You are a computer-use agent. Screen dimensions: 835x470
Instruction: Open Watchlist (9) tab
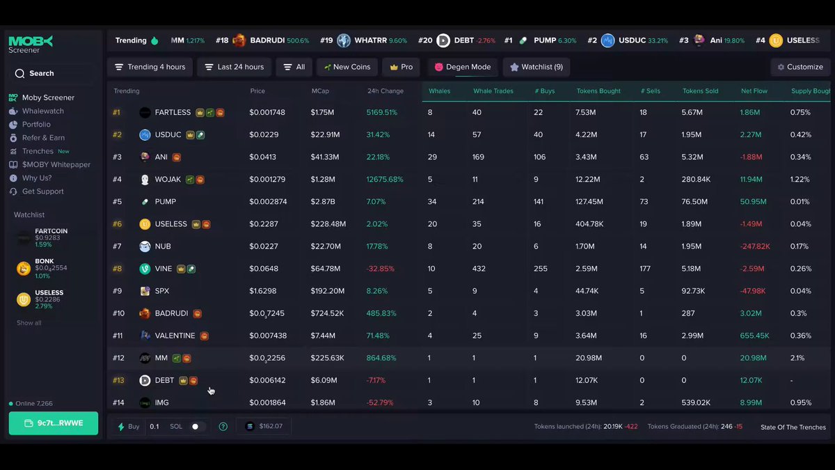[536, 67]
